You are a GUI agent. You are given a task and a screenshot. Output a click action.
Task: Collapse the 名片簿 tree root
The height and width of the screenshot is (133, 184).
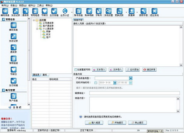pos(34,20)
